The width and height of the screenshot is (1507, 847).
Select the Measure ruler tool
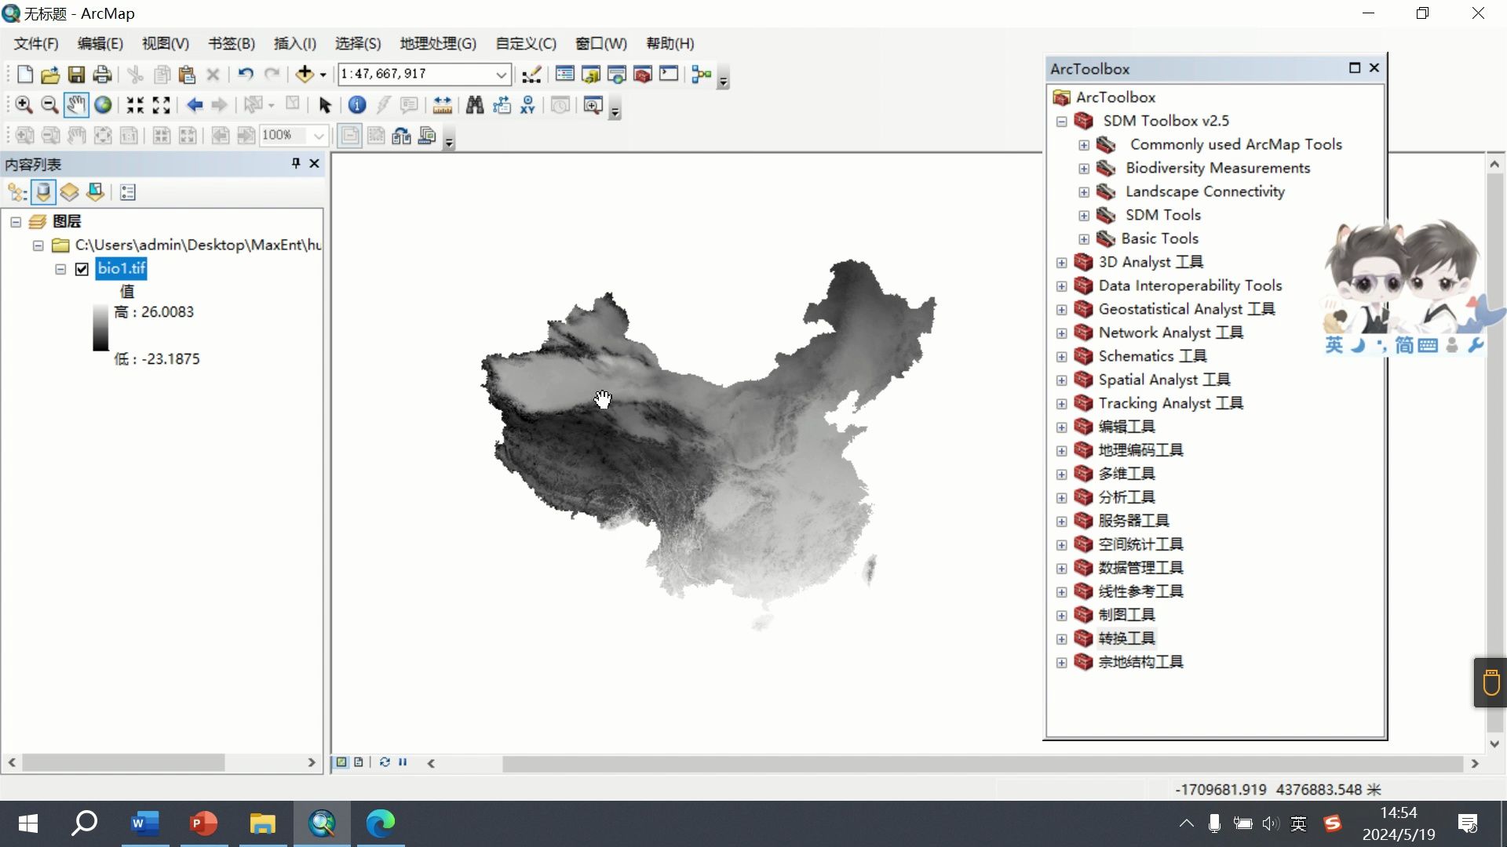[442, 105]
